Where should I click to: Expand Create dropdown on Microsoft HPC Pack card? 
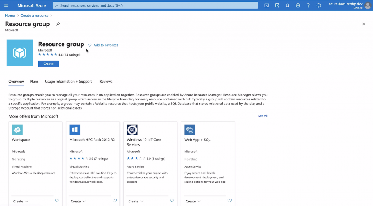[78, 201]
